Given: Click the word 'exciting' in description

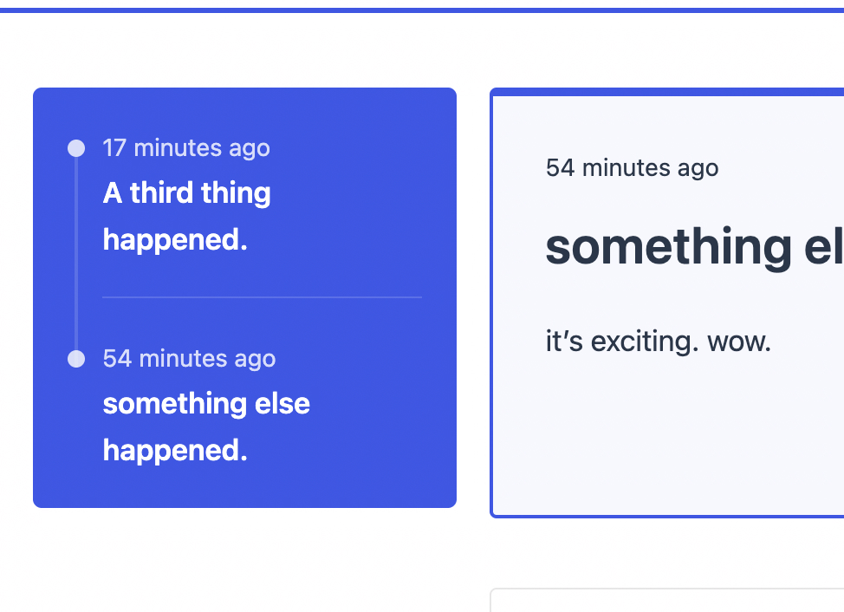Looking at the screenshot, I should (x=643, y=342).
